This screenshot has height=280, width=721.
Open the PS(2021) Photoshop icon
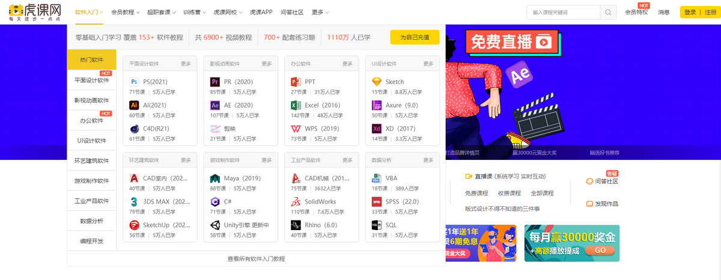(134, 82)
